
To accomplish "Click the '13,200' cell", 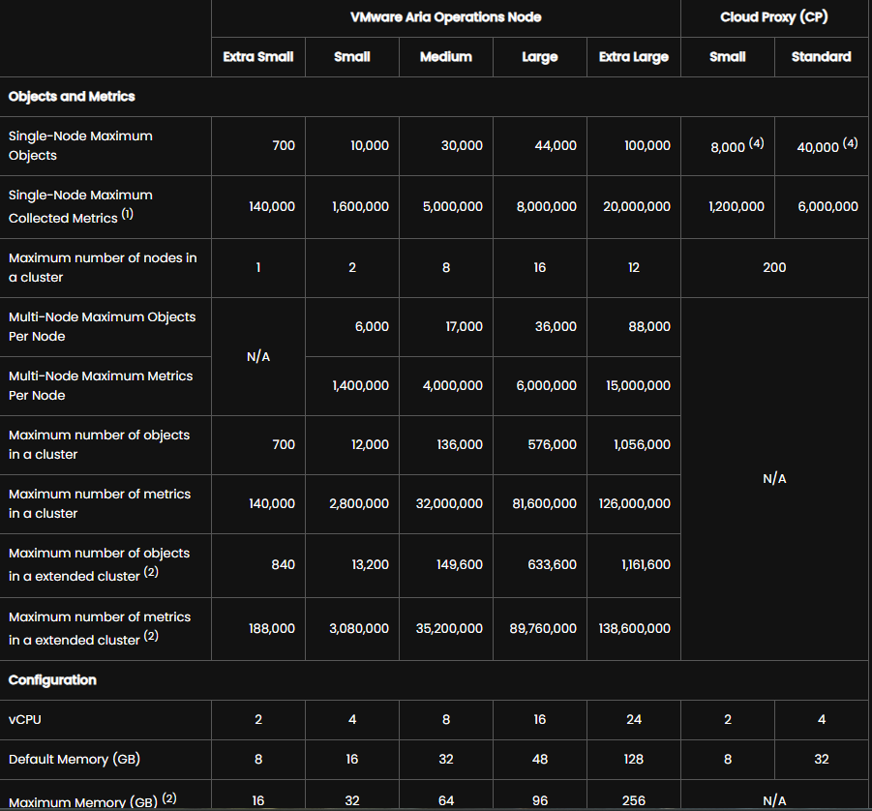I will point(370,564).
